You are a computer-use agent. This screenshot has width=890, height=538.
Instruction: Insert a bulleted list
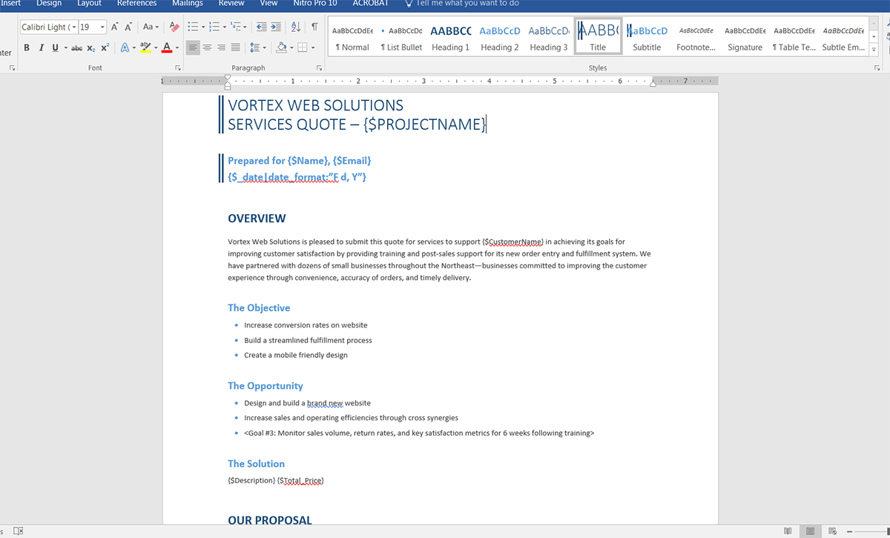pyautogui.click(x=193, y=27)
